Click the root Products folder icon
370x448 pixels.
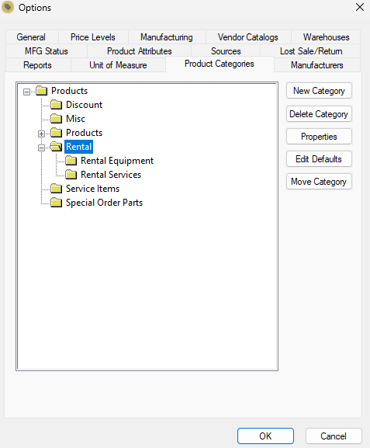pos(42,91)
